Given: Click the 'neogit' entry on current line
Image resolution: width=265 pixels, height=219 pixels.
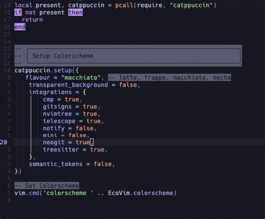Looking at the screenshot, I should coord(54,142).
